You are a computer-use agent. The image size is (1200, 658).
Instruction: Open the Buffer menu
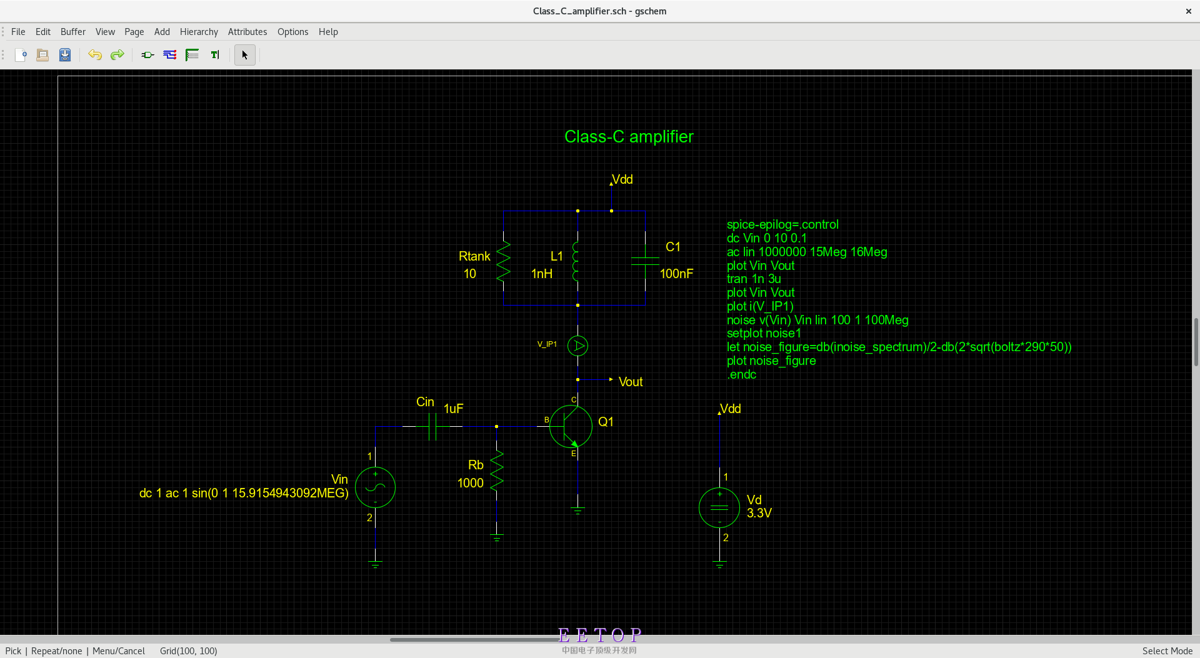73,32
